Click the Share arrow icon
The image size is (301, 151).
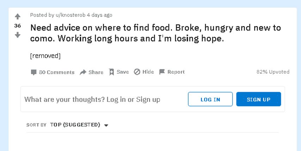pyautogui.click(x=83, y=72)
